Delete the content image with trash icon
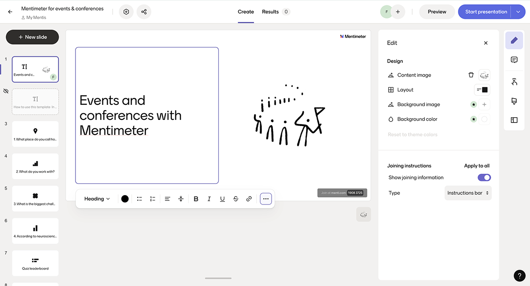Image resolution: width=530 pixels, height=286 pixels. (471, 75)
